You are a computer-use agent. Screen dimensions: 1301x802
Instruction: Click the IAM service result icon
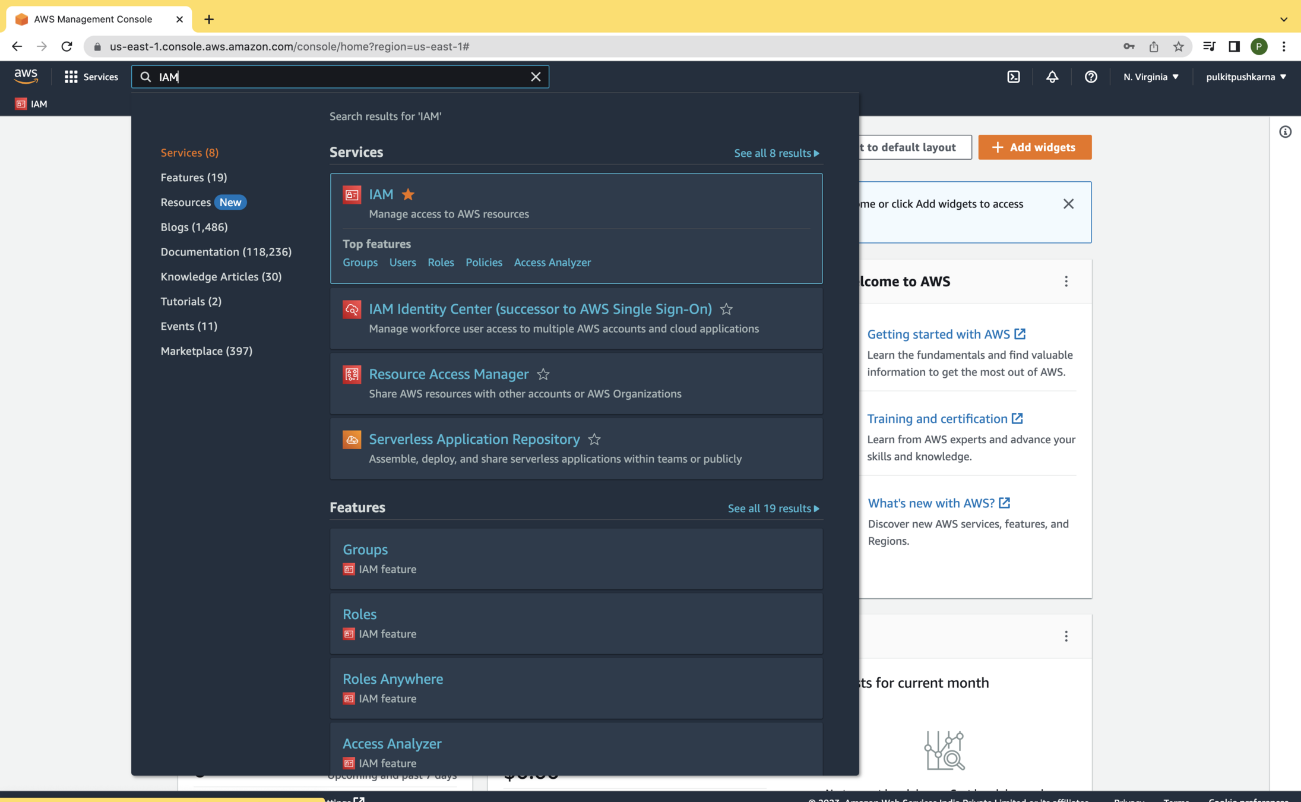coord(352,194)
